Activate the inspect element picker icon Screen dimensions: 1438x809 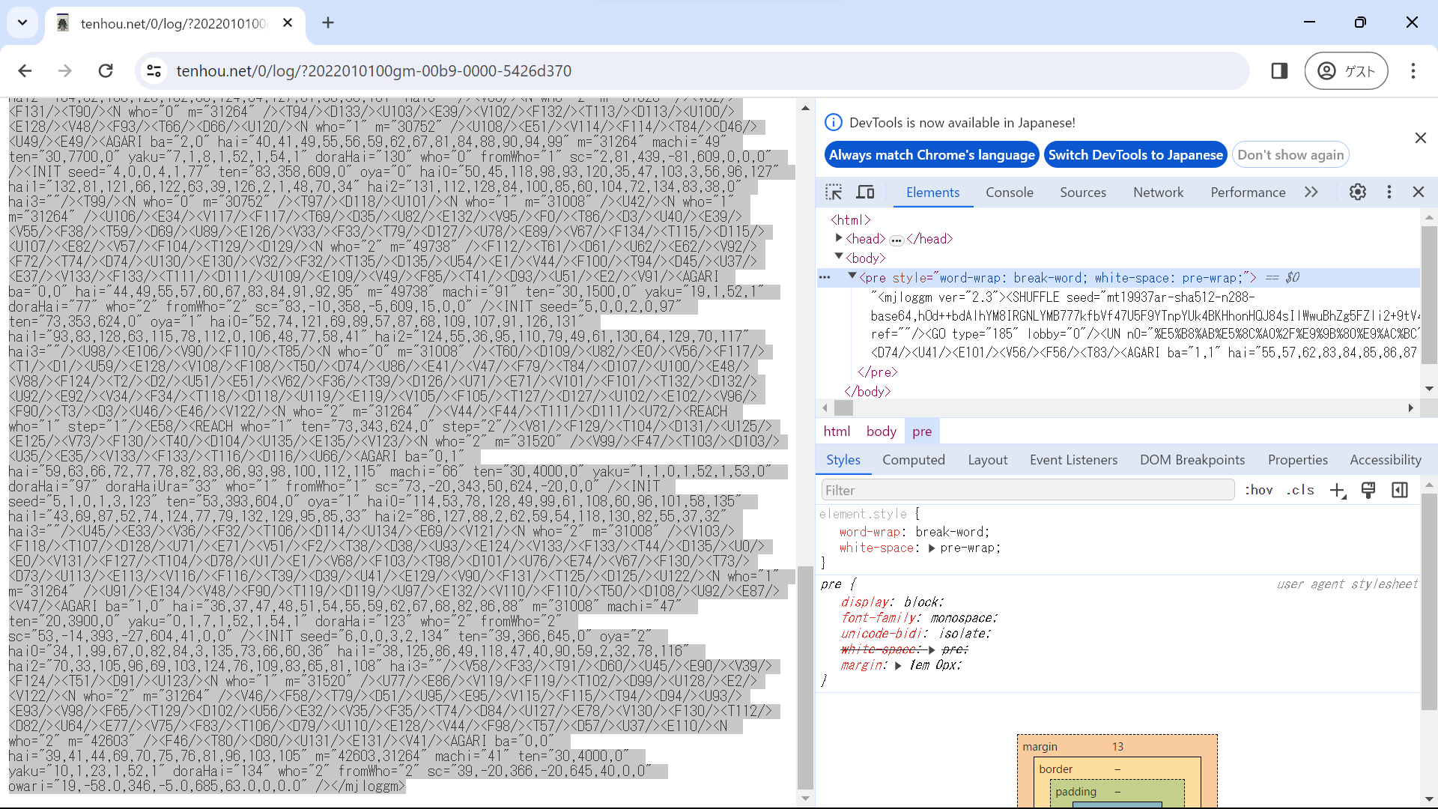(x=834, y=192)
